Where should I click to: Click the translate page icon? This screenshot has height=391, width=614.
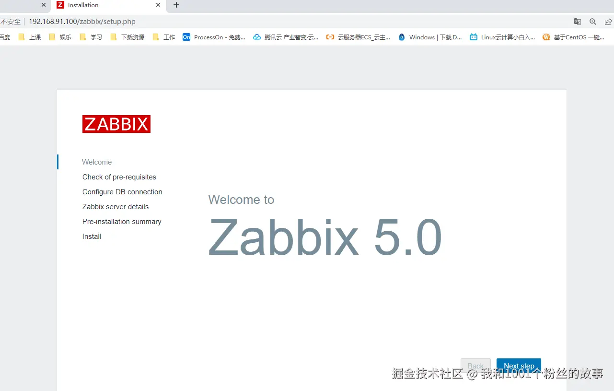[578, 22]
